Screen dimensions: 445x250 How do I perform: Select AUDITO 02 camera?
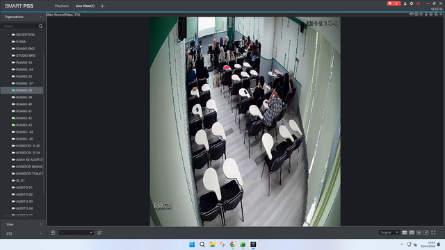22,194
